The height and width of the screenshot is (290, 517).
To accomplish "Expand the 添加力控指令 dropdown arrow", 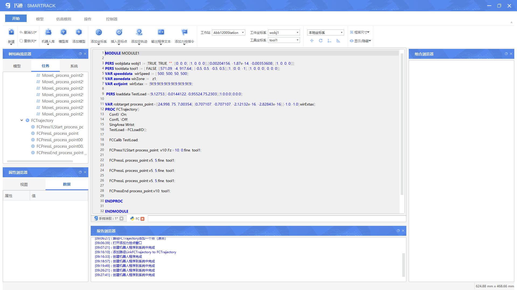I will tap(184, 45).
